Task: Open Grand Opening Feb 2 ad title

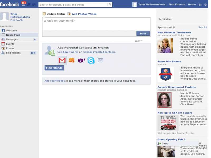Action: point(171,140)
